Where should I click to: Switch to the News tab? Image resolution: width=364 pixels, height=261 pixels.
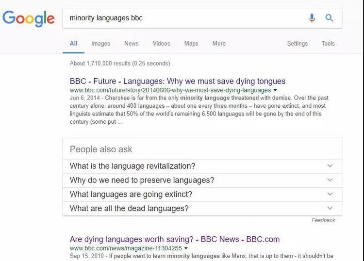(x=131, y=44)
